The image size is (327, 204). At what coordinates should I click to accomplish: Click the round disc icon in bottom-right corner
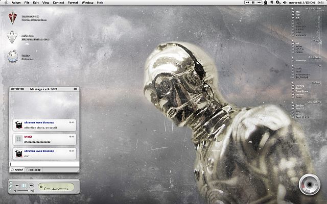(309, 184)
